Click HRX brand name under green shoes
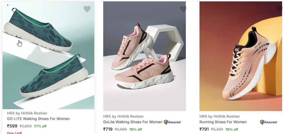Viewport: 286px width, 134px height. 27,113
